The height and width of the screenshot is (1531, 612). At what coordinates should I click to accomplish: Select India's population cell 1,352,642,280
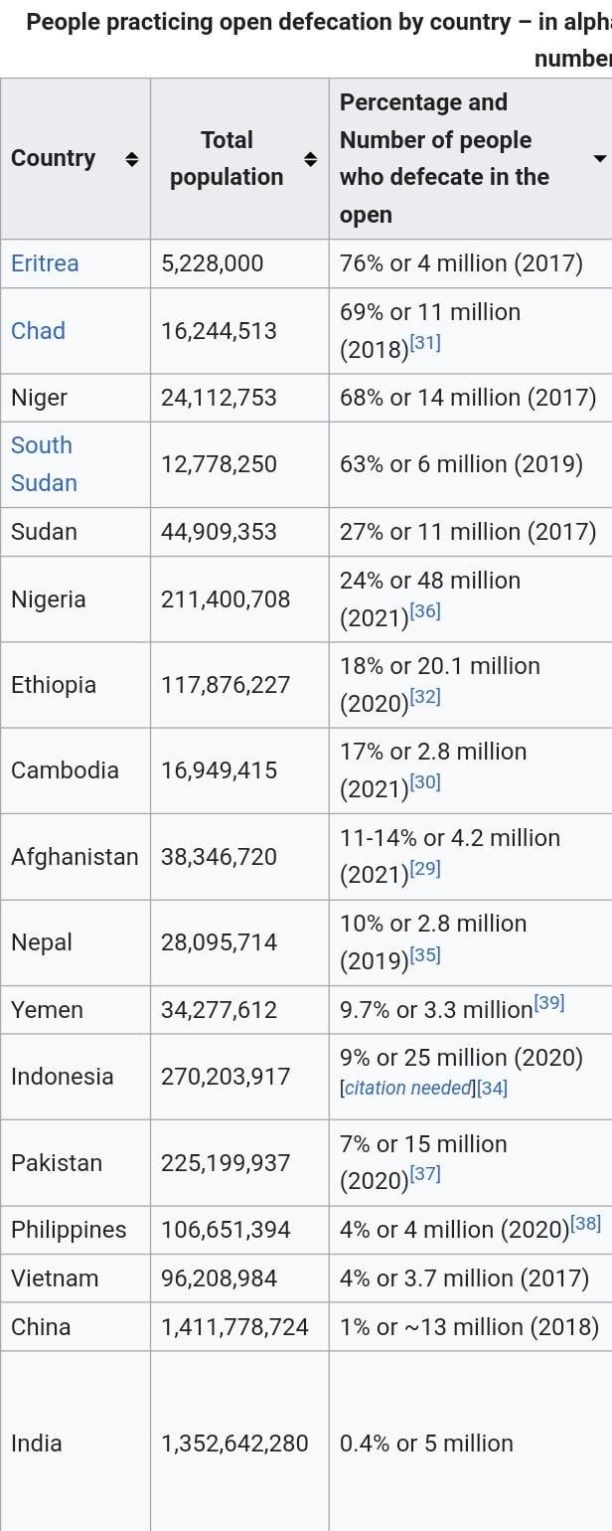tap(234, 1444)
